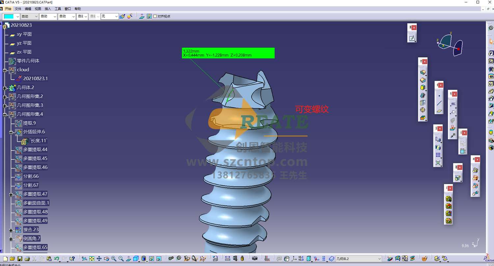Screen dimensions: 494x266
Task: Open the 开始 menu
Action: (8, 9)
